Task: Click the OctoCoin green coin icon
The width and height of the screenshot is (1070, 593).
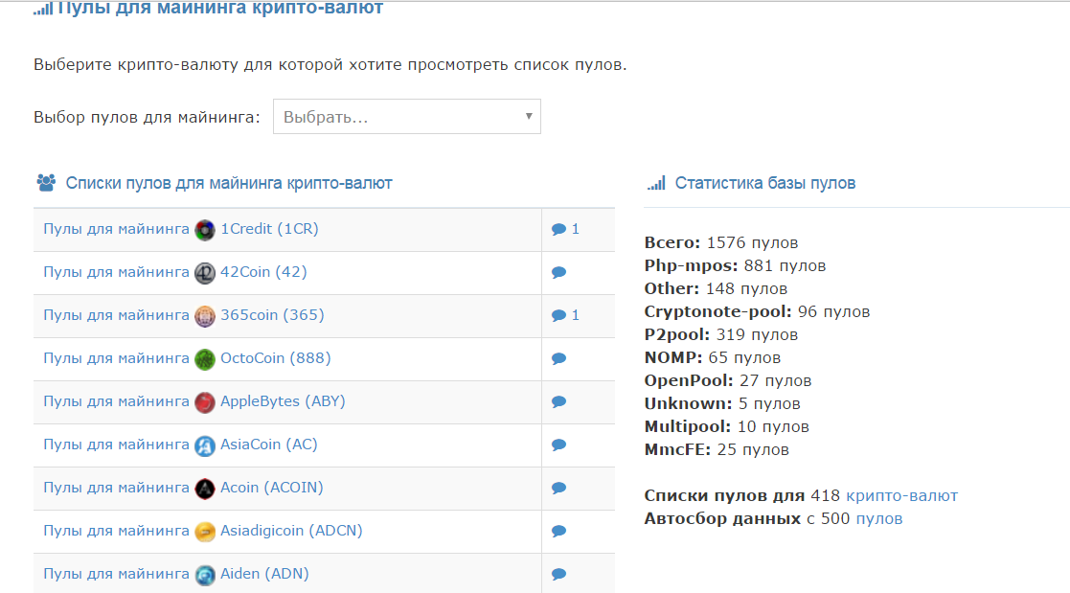Action: [x=205, y=359]
